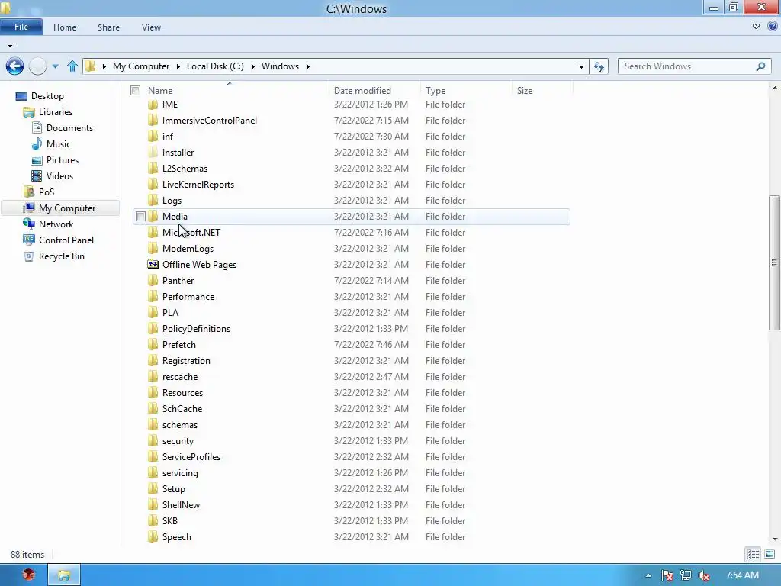The width and height of the screenshot is (781, 586).
Task: Open the Quick Access Toolbar customize dropdown
Action: 10,45
